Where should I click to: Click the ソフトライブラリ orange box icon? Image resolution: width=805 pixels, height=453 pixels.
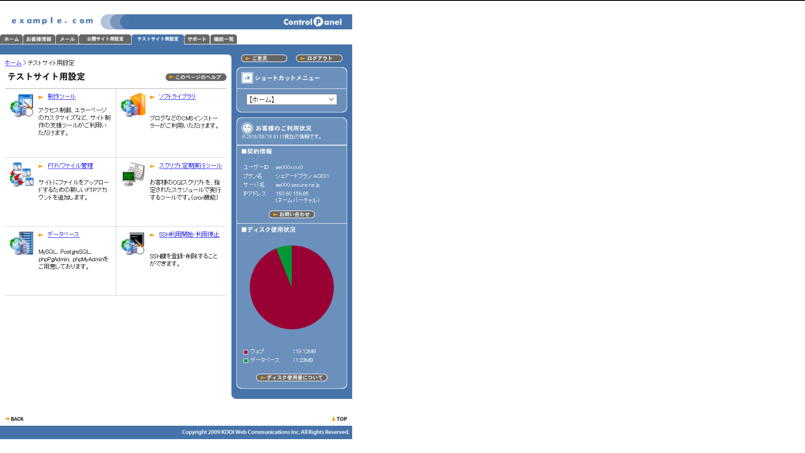133,105
